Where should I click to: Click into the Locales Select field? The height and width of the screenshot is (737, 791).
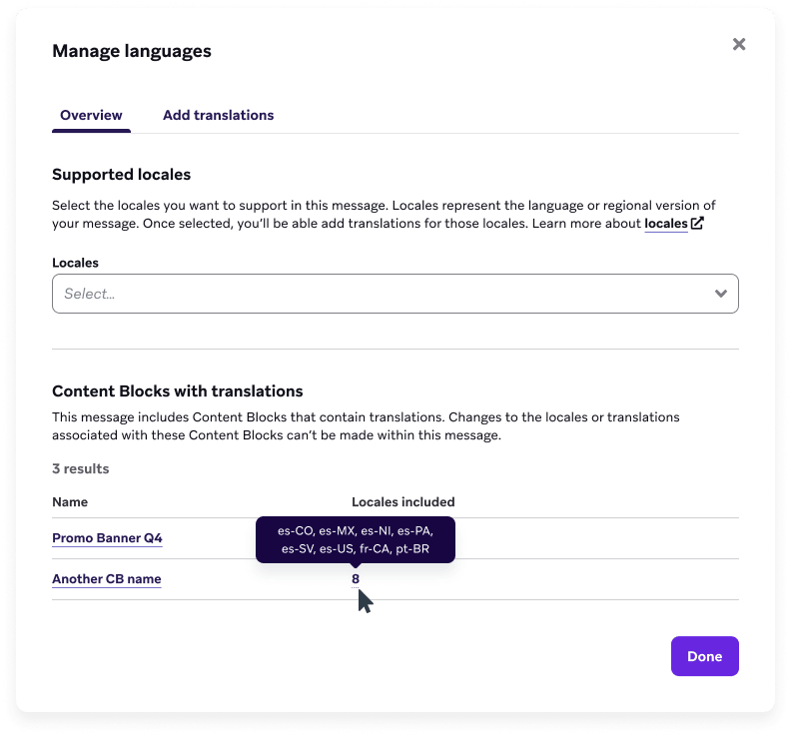(380, 294)
